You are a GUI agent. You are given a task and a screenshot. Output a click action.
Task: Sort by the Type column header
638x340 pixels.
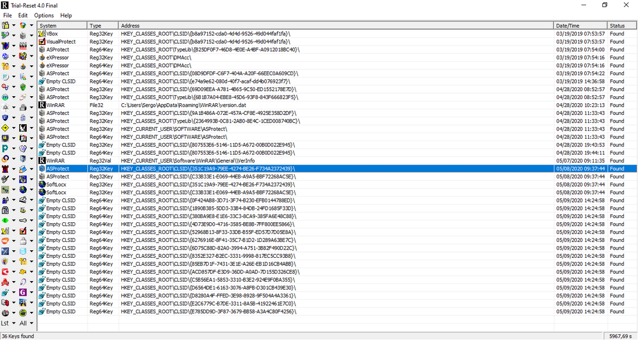(103, 26)
